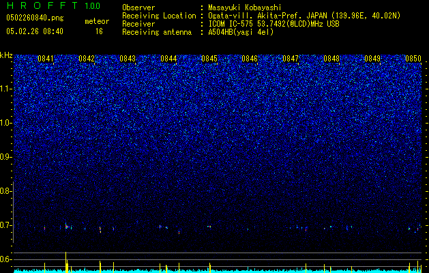The width and height of the screenshot is (429, 273).
Task: Select the kHz axis unit label
Action: [6, 55]
